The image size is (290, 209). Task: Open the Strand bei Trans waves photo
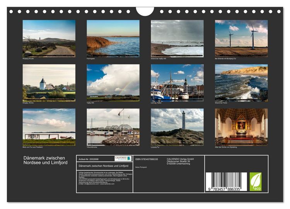(x=241, y=83)
